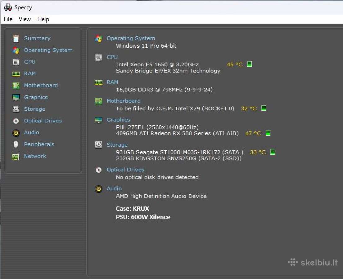
Task: Click the Network card icon in sidebar
Action: tap(16, 156)
